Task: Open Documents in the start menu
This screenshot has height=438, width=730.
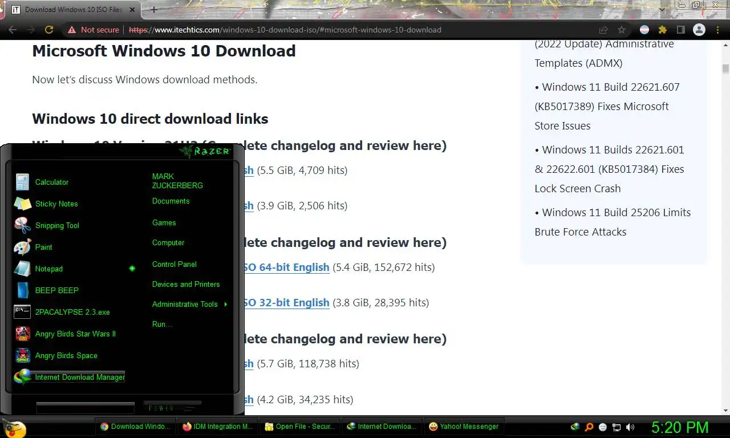Action: click(171, 201)
